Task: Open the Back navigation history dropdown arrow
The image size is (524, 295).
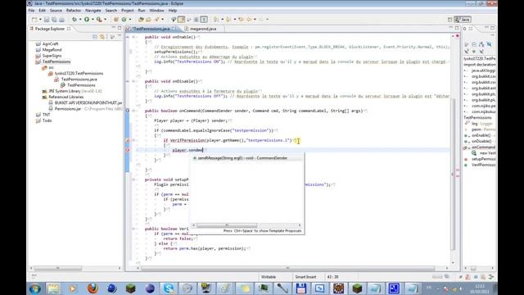Action: 255,20
